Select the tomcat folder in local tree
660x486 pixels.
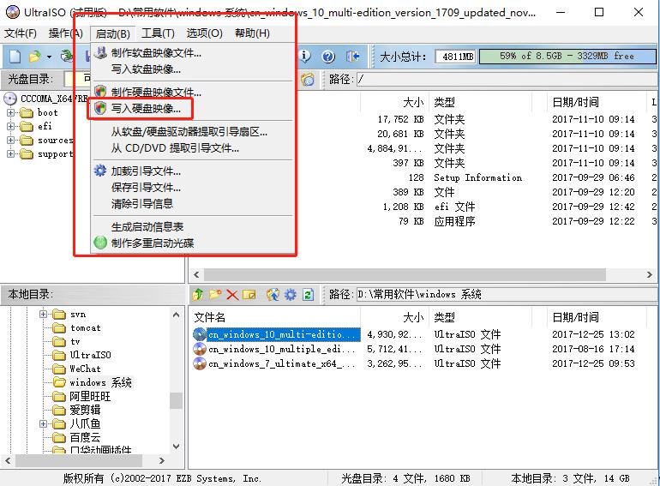(86, 327)
